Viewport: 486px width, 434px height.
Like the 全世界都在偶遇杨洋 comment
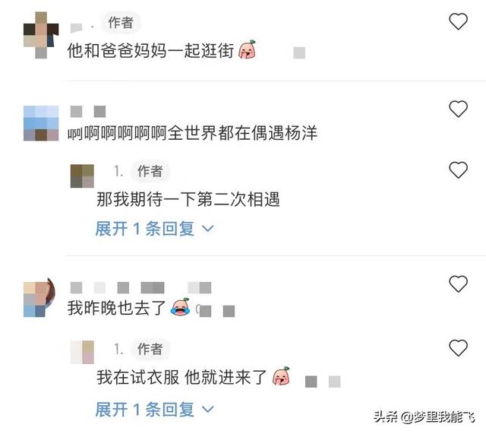coord(458,109)
